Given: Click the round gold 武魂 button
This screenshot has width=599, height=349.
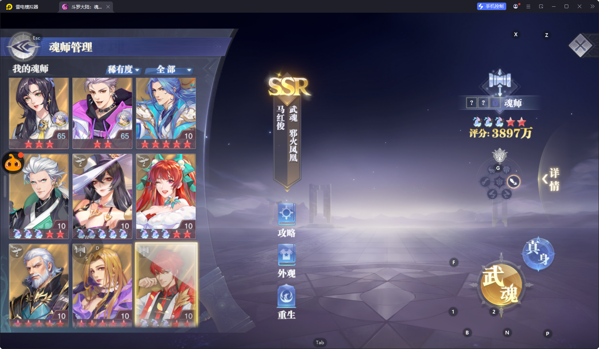Looking at the screenshot, I should click(501, 285).
